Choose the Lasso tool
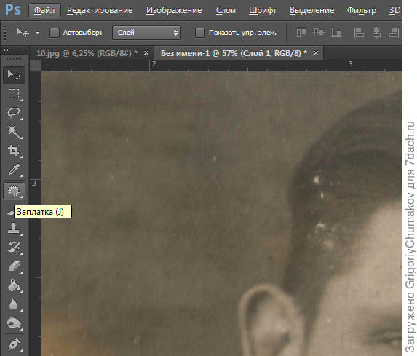 pyautogui.click(x=14, y=113)
